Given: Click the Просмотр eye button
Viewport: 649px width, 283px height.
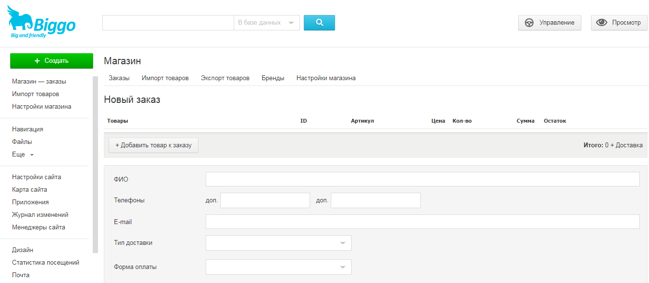Looking at the screenshot, I should tap(619, 23).
